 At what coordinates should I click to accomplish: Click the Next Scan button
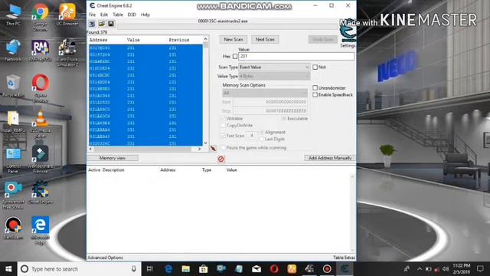(x=265, y=39)
